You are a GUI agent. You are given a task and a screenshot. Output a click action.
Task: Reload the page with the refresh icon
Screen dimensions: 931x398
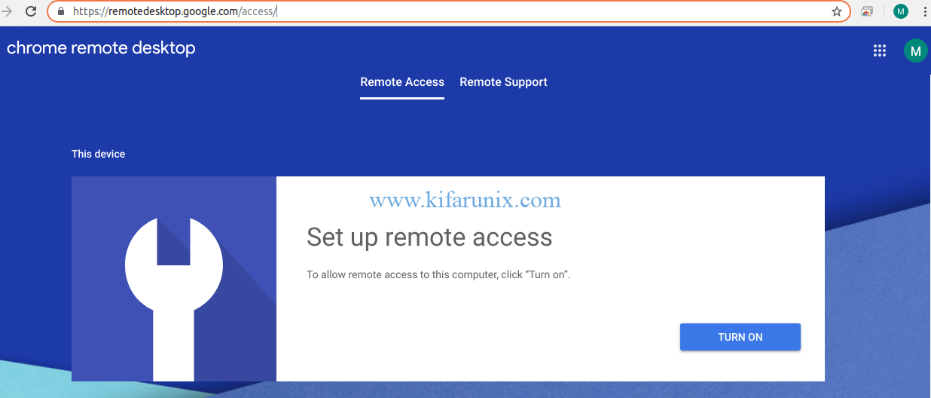pos(31,11)
